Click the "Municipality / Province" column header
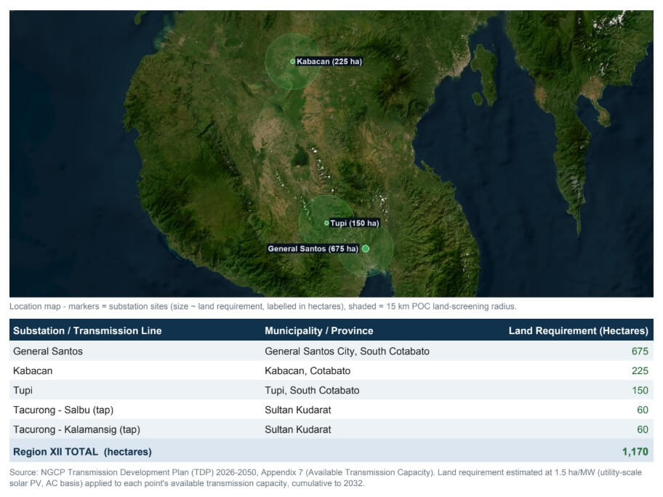 [319, 330]
